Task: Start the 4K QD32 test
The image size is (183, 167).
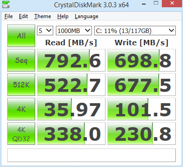Action: 21,134
